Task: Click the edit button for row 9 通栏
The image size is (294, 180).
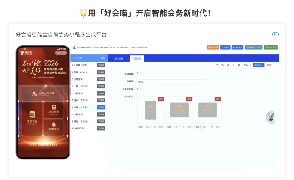Action: (x=101, y=121)
